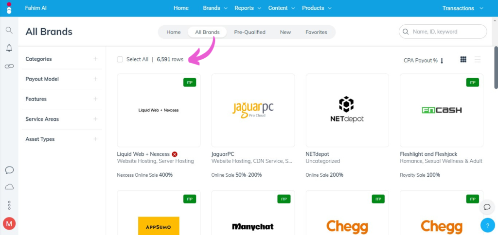Expand the Categories filter
Viewport: 498px width, 235px height.
click(95, 59)
